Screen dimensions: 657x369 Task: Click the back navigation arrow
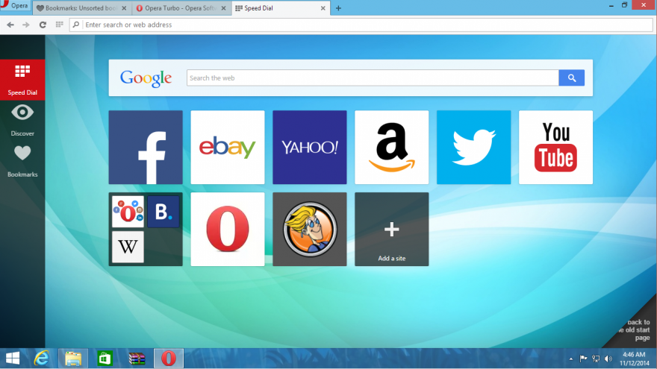10,25
